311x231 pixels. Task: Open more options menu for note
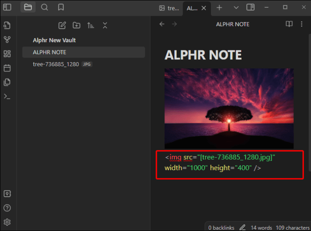click(302, 24)
